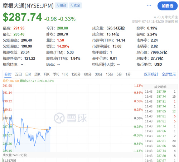
Task: Switch to the 日K daily candlestick tab
Action: pos(28,74)
